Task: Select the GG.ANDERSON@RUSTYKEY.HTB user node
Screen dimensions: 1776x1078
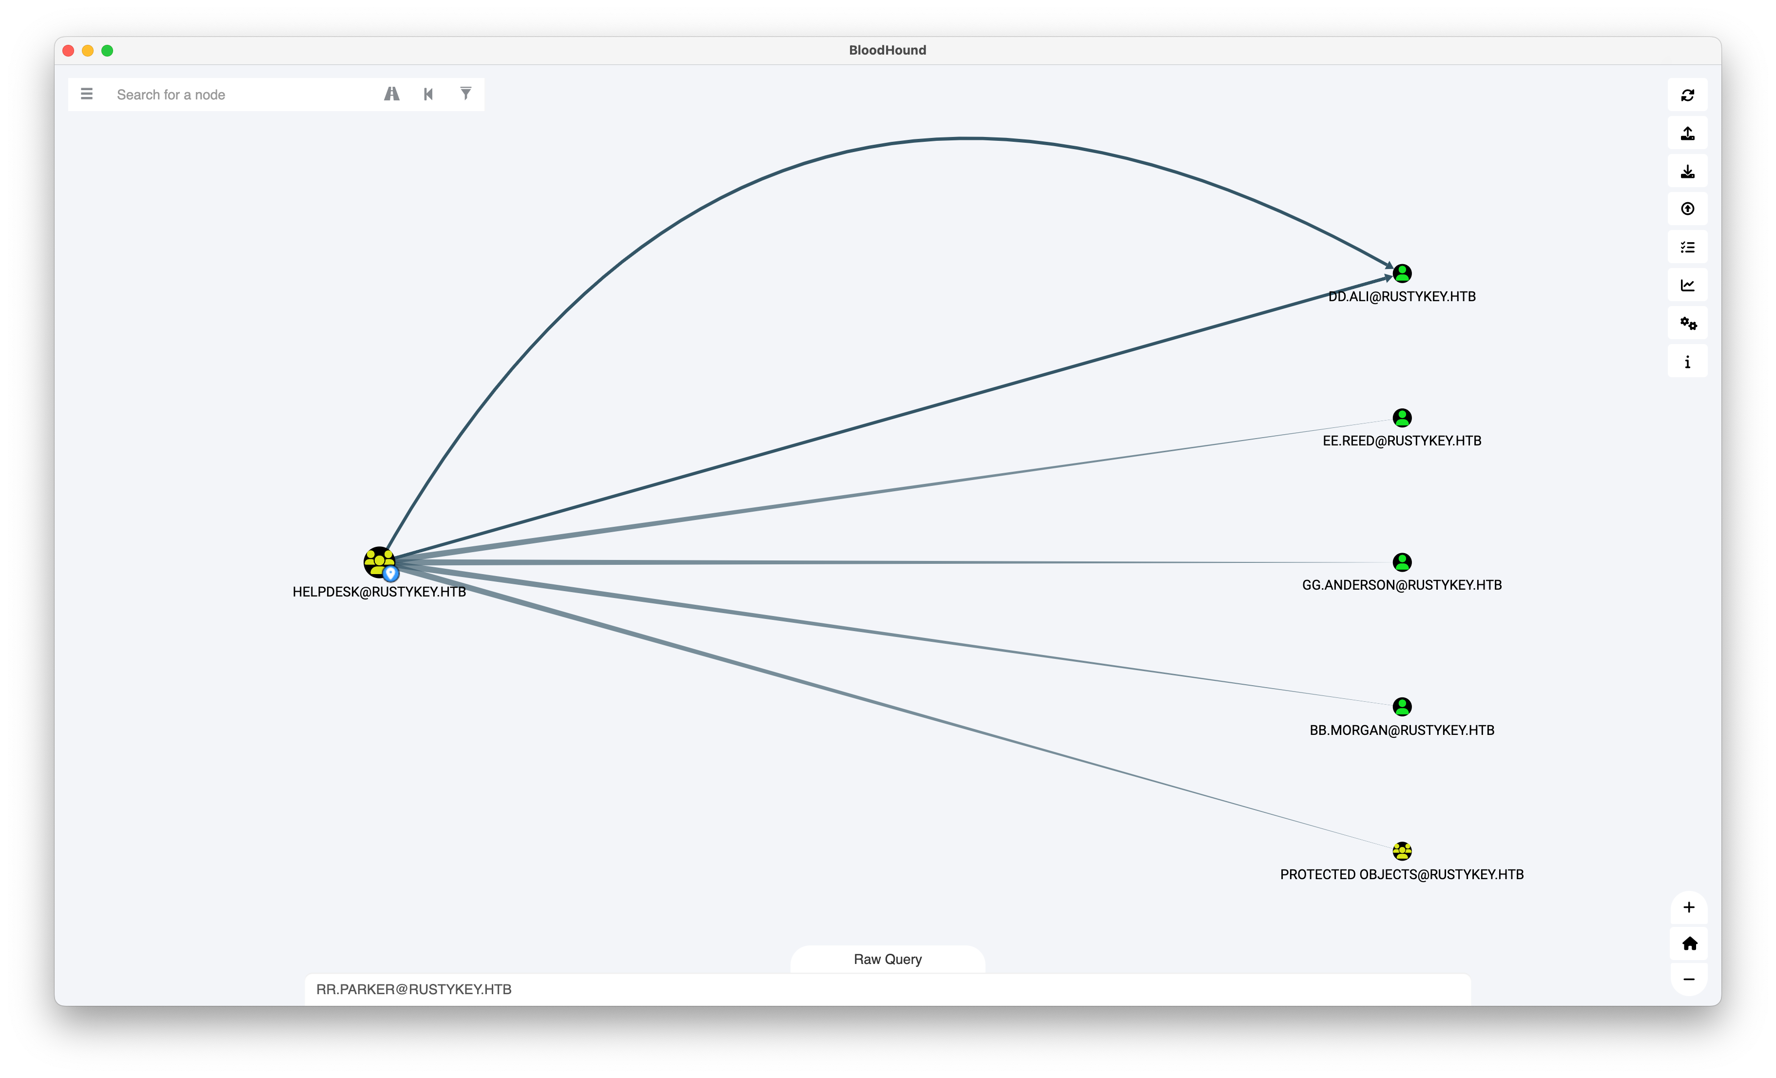Action: pyautogui.click(x=1402, y=562)
